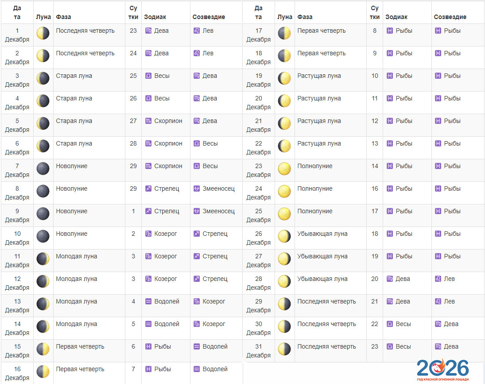
Task: Select the Козерог zodiac icon for 10 Декабря
Action: (148, 234)
